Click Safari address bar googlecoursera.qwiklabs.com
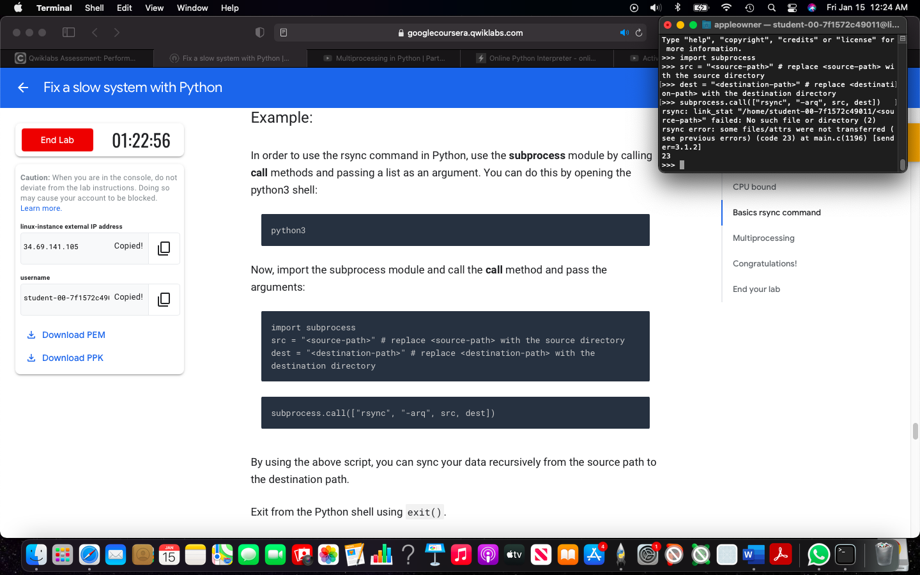Screen dimensions: 920x575 (460, 33)
